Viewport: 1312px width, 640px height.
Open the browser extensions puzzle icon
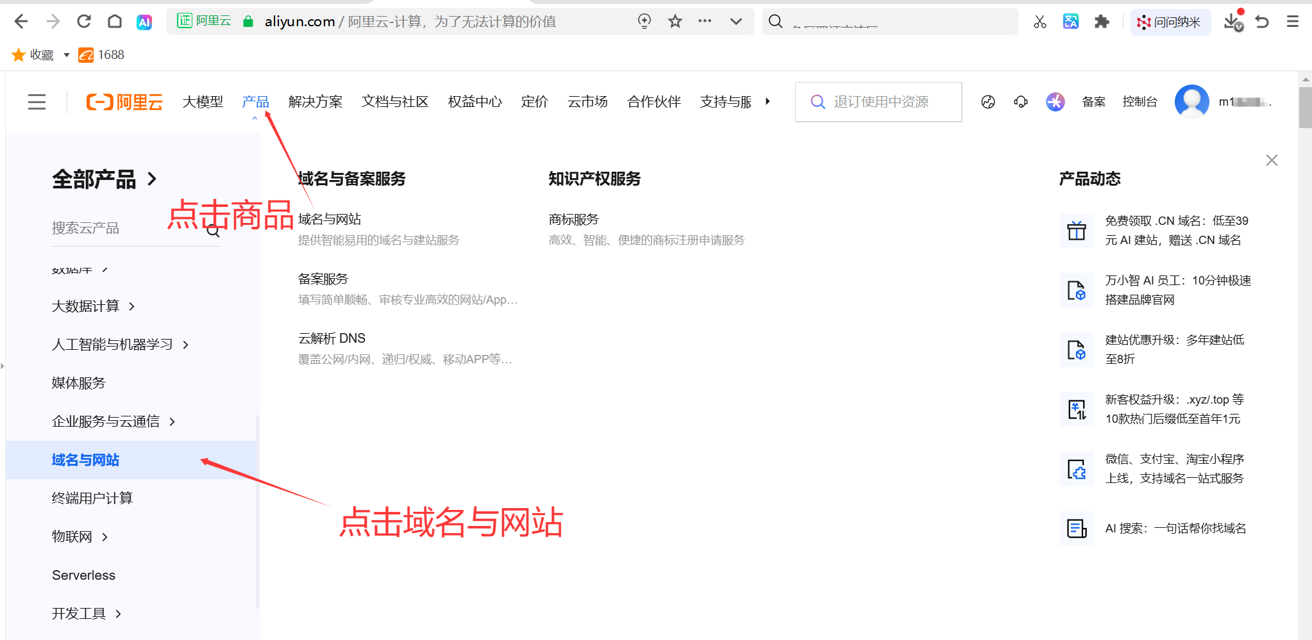pyautogui.click(x=1102, y=22)
